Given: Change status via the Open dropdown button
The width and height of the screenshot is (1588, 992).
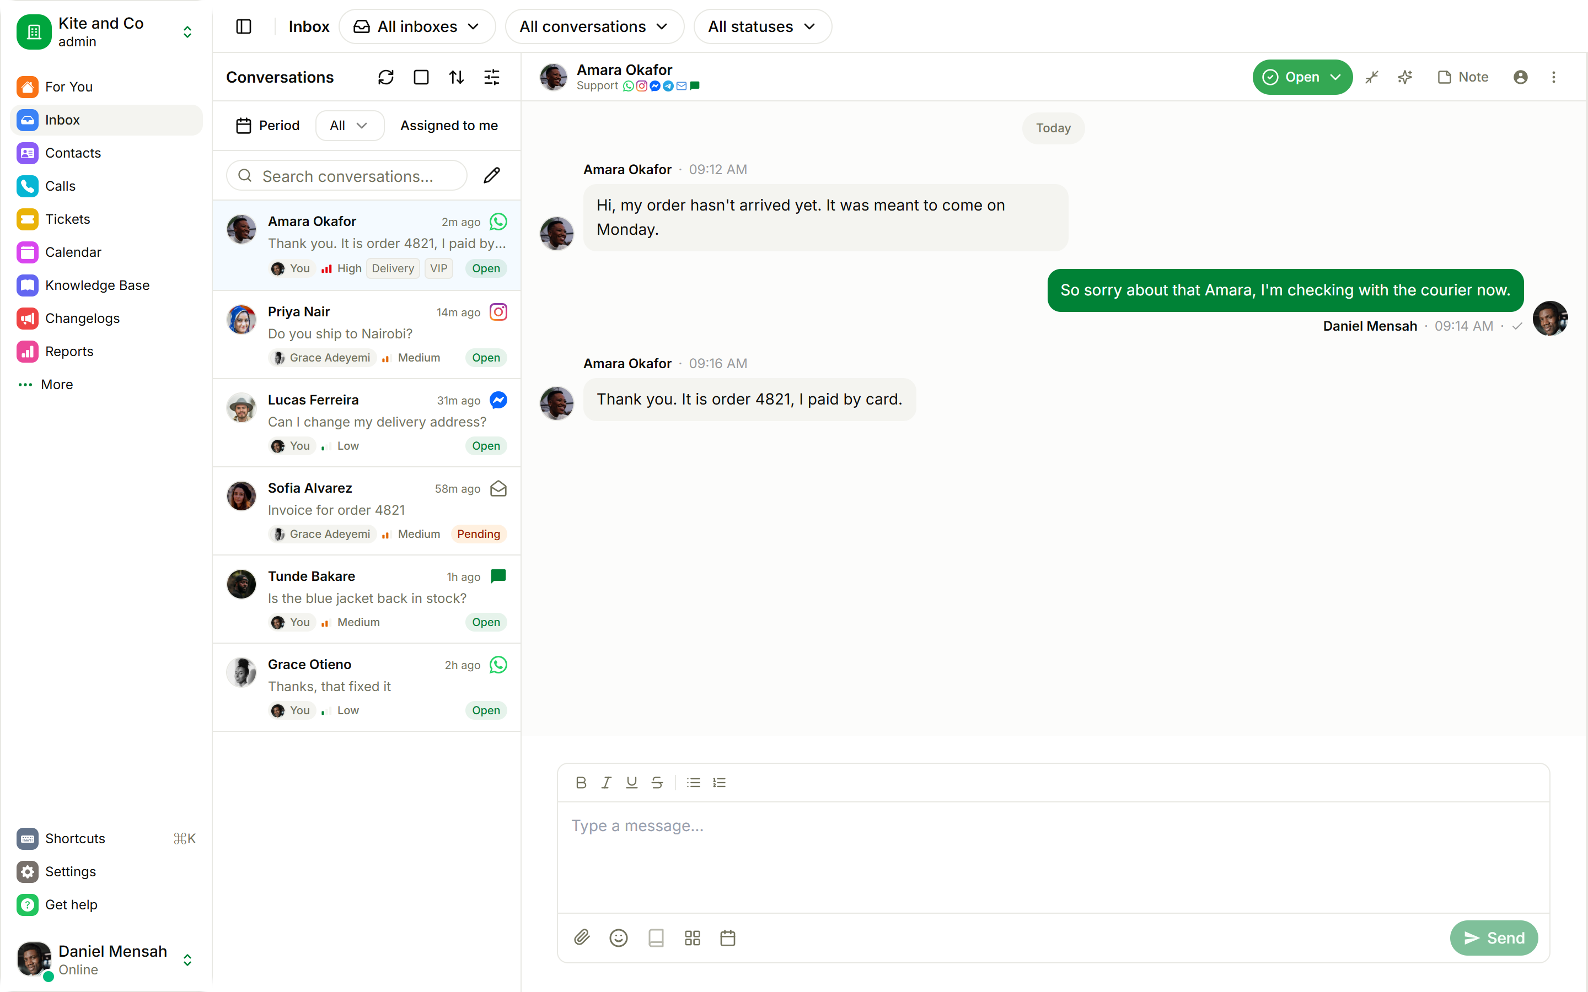Looking at the screenshot, I should pyautogui.click(x=1302, y=77).
